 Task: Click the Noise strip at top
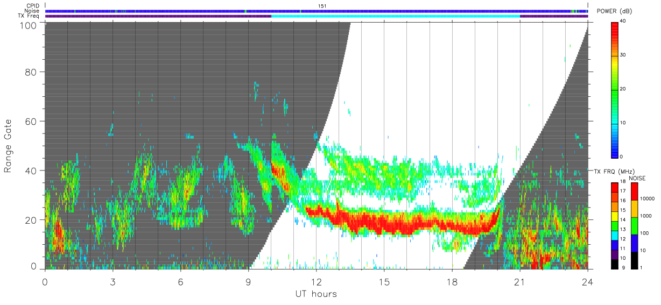coord(317,11)
